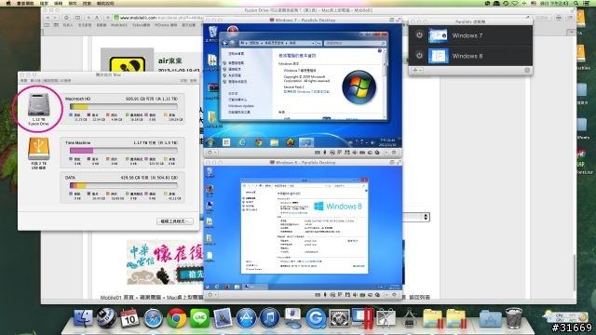Open the App Store from the Dock
This screenshot has width=596, height=335.
click(x=246, y=318)
